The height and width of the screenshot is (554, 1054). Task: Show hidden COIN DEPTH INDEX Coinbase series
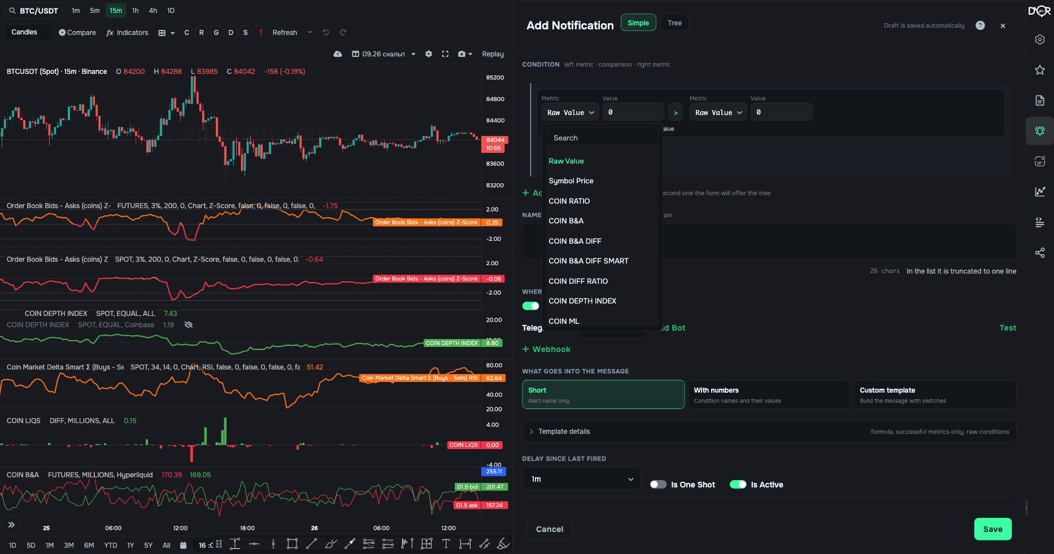189,325
